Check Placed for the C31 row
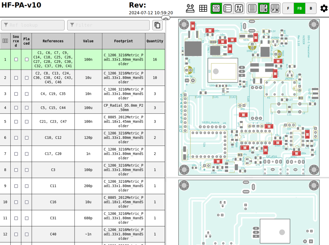 pyautogui.click(x=27, y=218)
